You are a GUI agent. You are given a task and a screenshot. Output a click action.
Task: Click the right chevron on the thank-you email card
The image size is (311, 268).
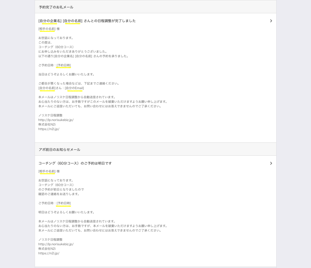coord(271,21)
